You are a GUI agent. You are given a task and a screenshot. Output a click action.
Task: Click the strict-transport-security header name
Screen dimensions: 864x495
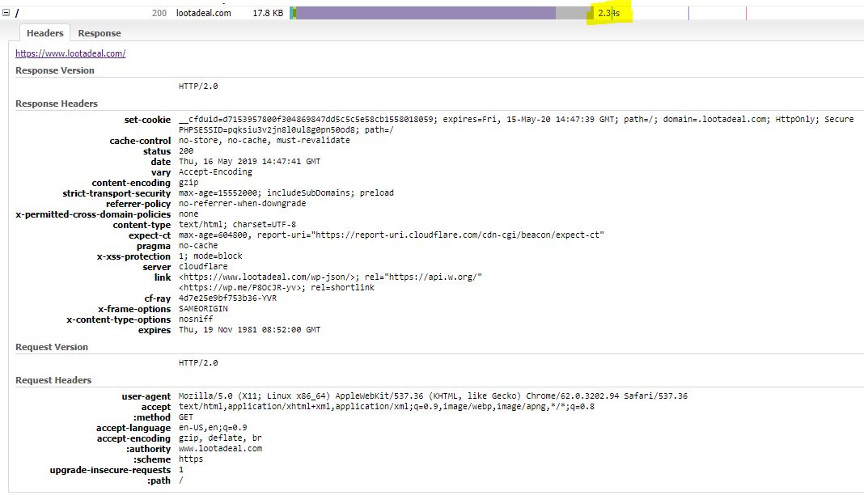tap(116, 193)
